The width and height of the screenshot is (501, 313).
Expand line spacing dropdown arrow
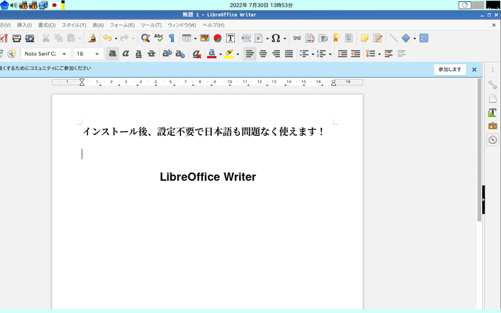[380, 54]
